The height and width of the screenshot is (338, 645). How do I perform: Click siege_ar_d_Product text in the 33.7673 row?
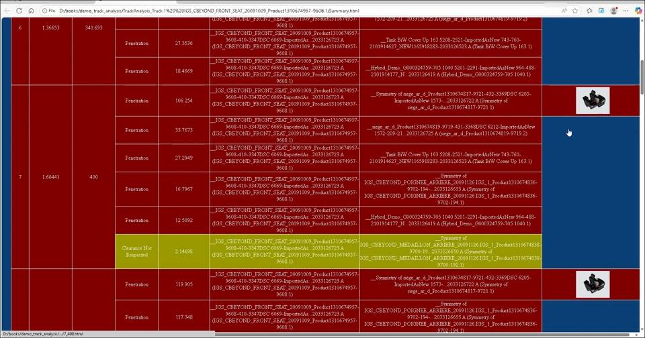click(450, 130)
